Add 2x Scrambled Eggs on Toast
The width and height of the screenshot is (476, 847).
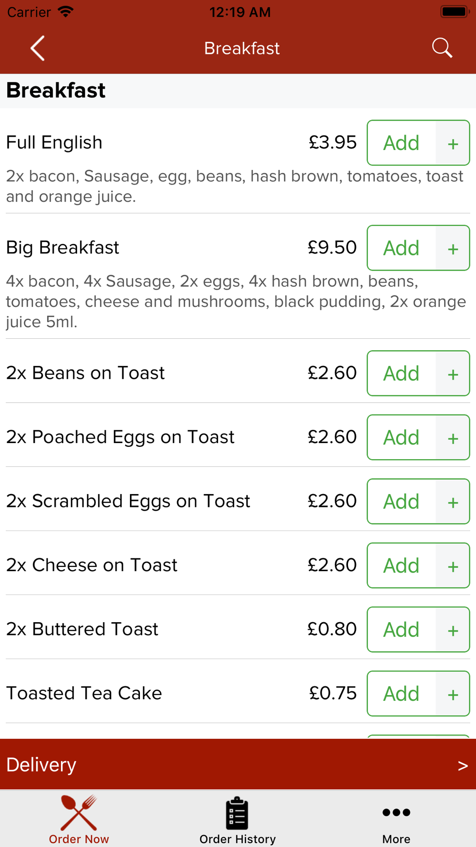(401, 502)
